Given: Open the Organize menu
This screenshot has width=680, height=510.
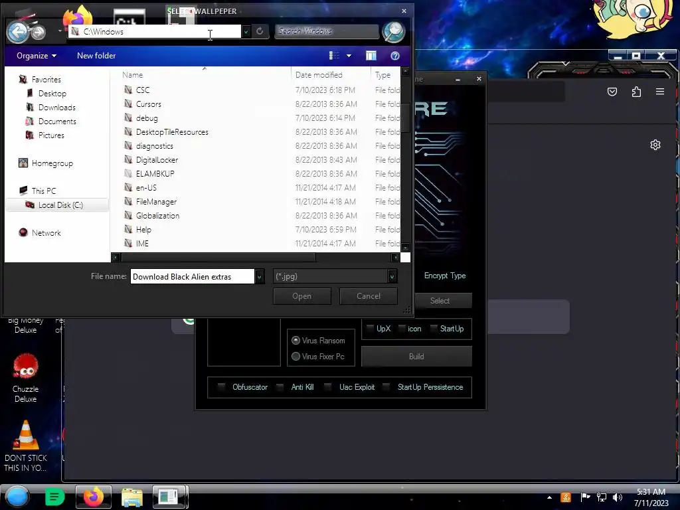Looking at the screenshot, I should pos(37,56).
